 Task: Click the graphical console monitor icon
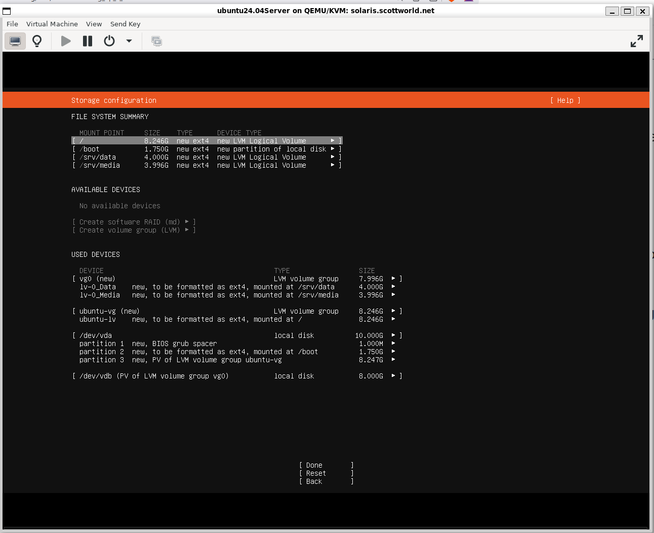tap(15, 41)
